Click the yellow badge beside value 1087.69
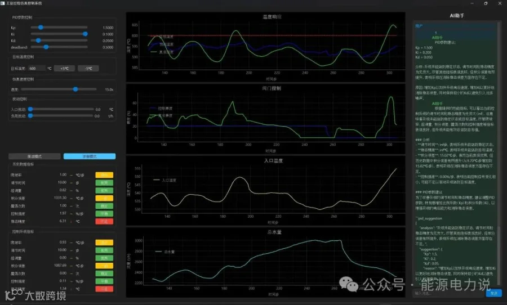Viewport: 507px width, 305px height. [x=104, y=266]
